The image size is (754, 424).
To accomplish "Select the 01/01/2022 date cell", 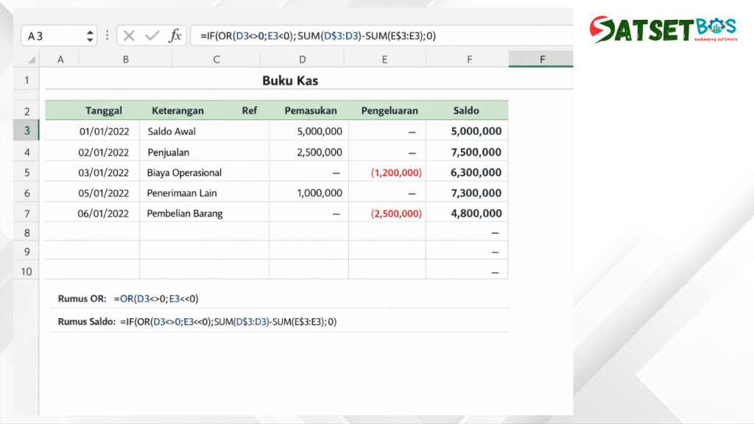I will point(104,131).
